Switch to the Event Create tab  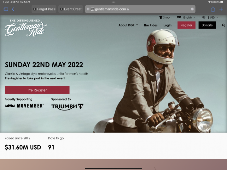point(71,9)
